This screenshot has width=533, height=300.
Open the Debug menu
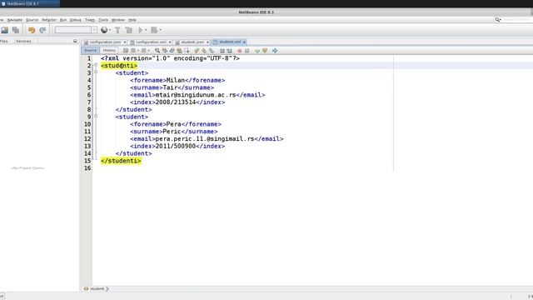[76, 20]
